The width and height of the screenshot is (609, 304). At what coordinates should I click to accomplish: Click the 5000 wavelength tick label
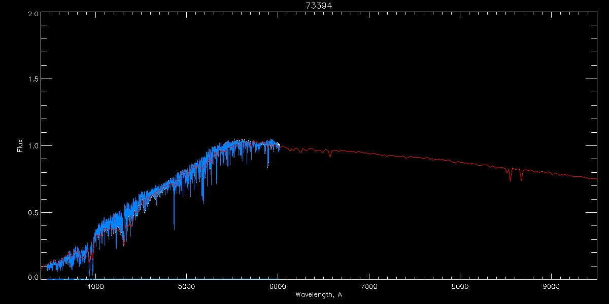pos(186,286)
